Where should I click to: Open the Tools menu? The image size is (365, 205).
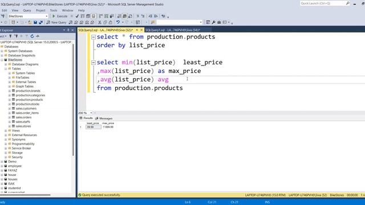[x=53, y=10]
